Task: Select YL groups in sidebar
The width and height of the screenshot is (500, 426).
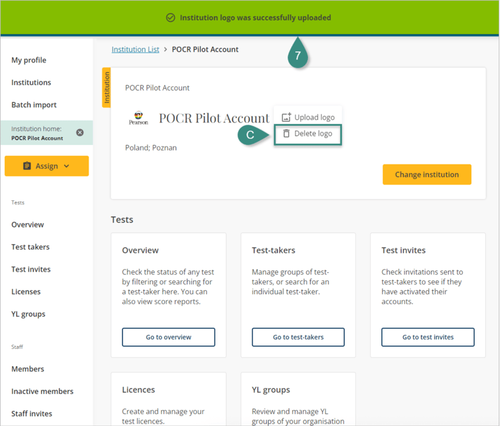Action: [29, 314]
